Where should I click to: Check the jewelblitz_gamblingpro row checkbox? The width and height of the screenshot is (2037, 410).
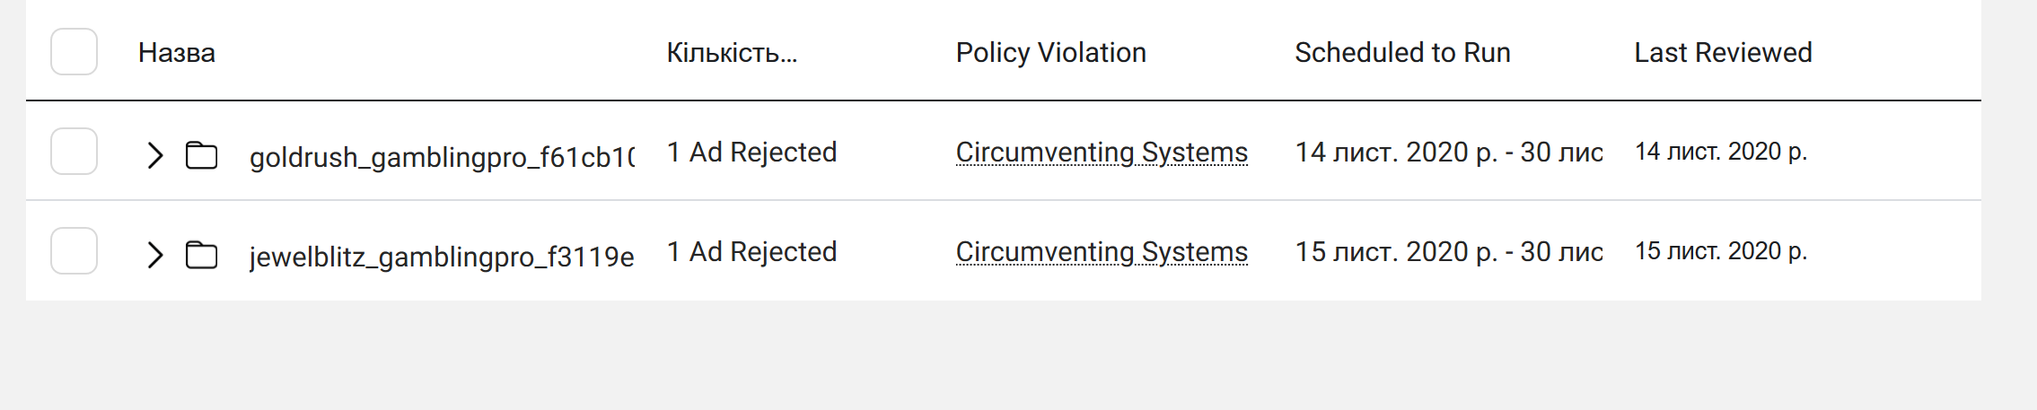pos(74,250)
